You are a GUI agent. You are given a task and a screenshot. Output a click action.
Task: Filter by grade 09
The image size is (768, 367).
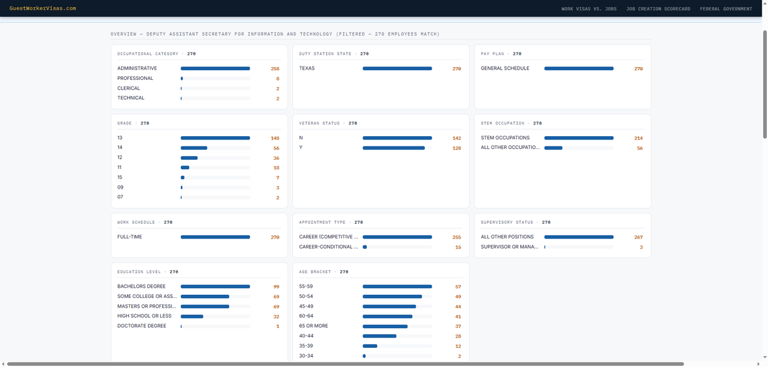pyautogui.click(x=199, y=187)
